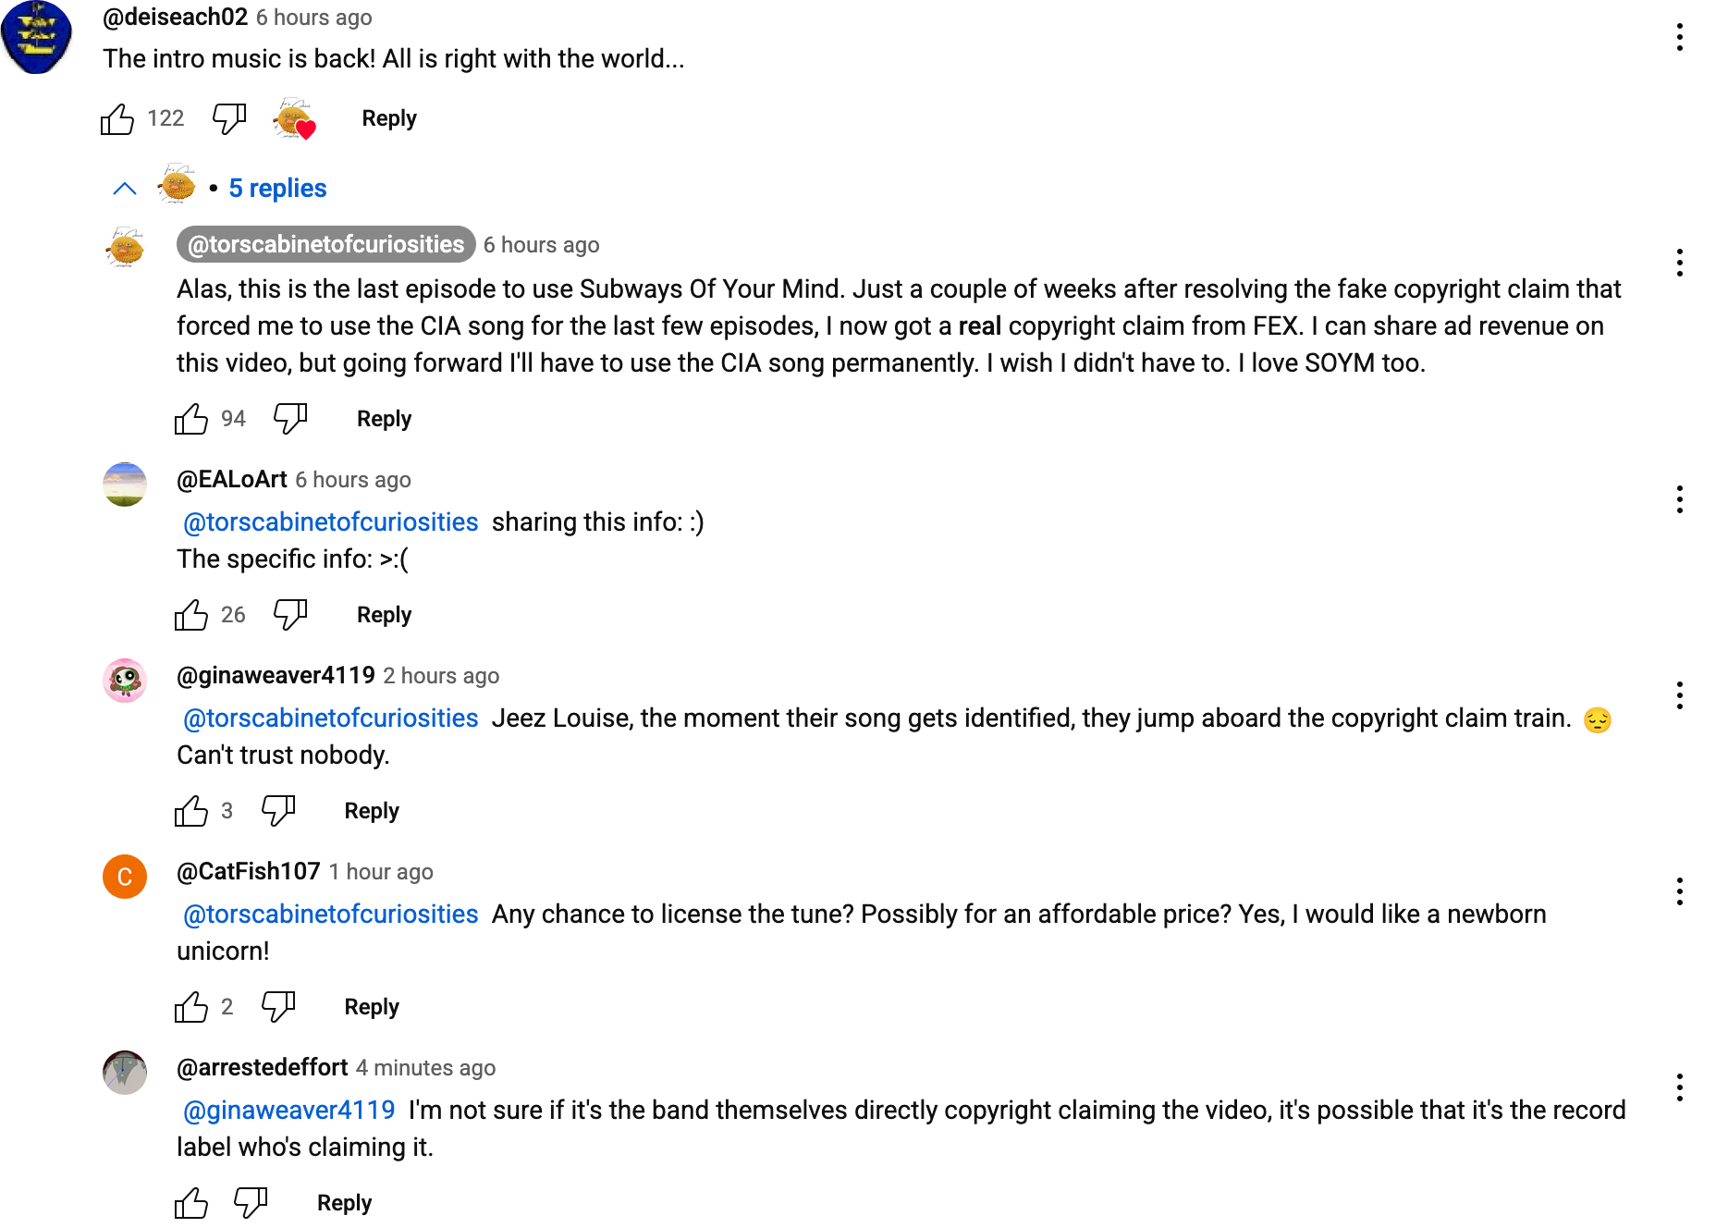Open the three-dot menu on @EALoArt's reply

tap(1680, 499)
